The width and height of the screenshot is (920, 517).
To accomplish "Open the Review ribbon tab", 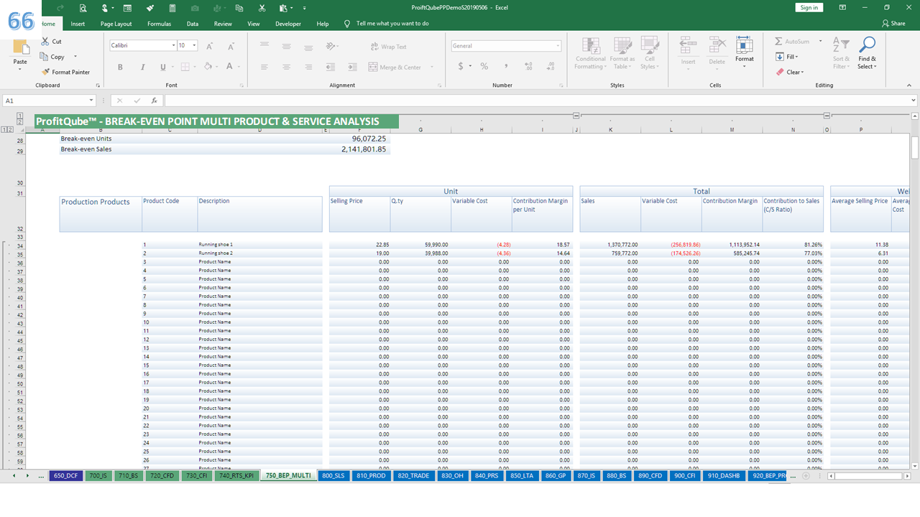I will click(223, 24).
